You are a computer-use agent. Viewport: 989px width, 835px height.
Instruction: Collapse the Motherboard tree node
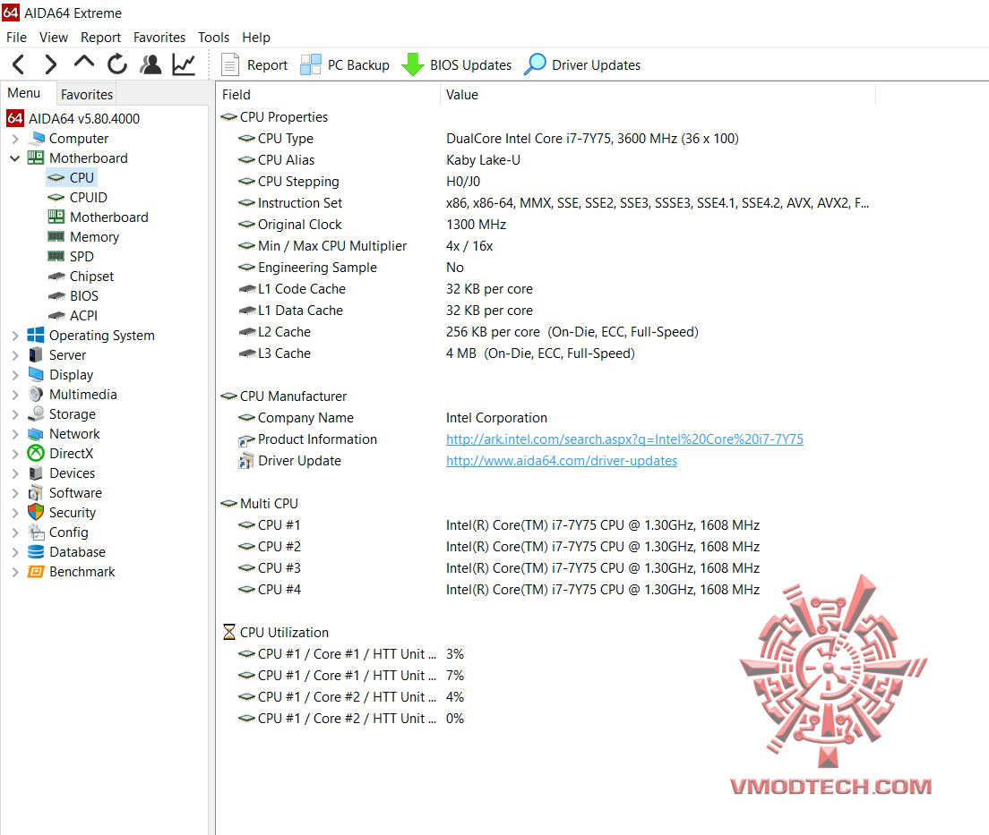[x=15, y=158]
